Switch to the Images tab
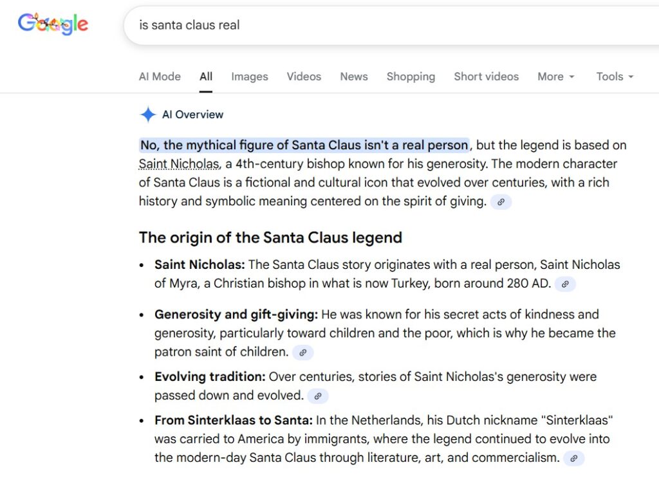The image size is (659, 478). coord(249,77)
